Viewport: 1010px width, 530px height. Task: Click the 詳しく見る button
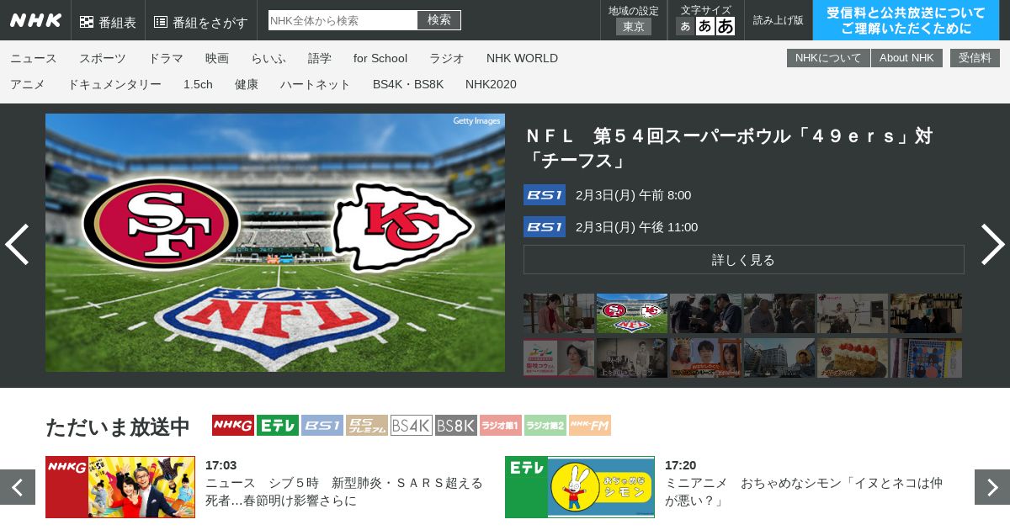[744, 259]
